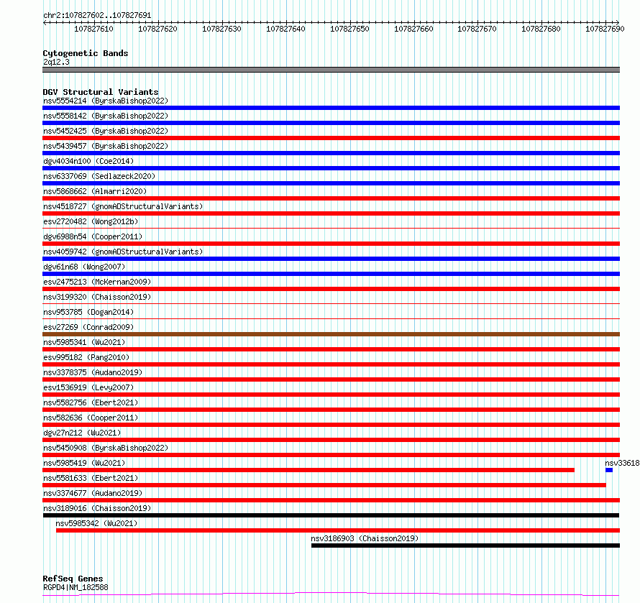Screen dimensions: 640x603
Task: Open variant nsv5439457 (ByrskaBishop2022)
Action: (x=106, y=146)
